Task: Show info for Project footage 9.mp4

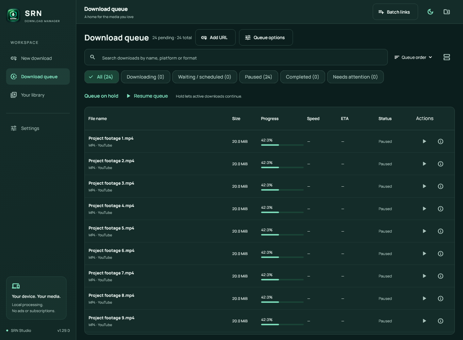Action: coord(441,321)
